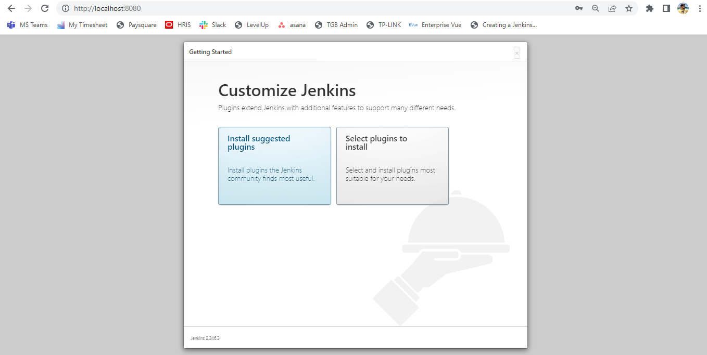This screenshot has height=355, width=707.
Task: Choose Select plugins to install
Action: point(392,165)
